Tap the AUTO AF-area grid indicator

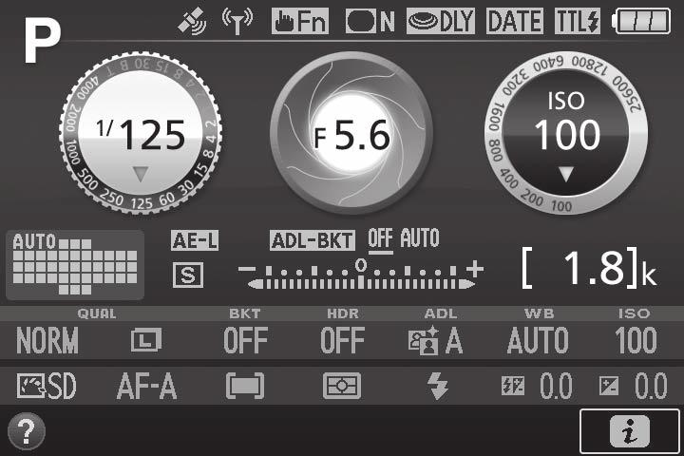click(x=75, y=265)
